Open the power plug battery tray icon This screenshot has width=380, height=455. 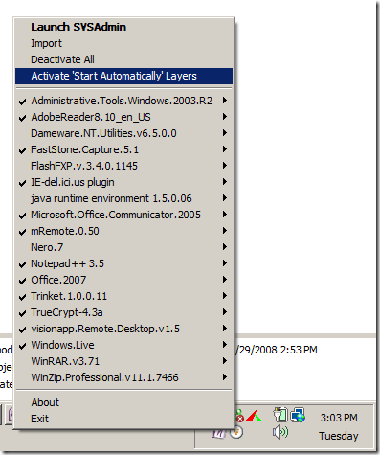[x=280, y=415]
